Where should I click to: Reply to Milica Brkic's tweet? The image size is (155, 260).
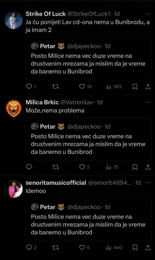click(29, 167)
